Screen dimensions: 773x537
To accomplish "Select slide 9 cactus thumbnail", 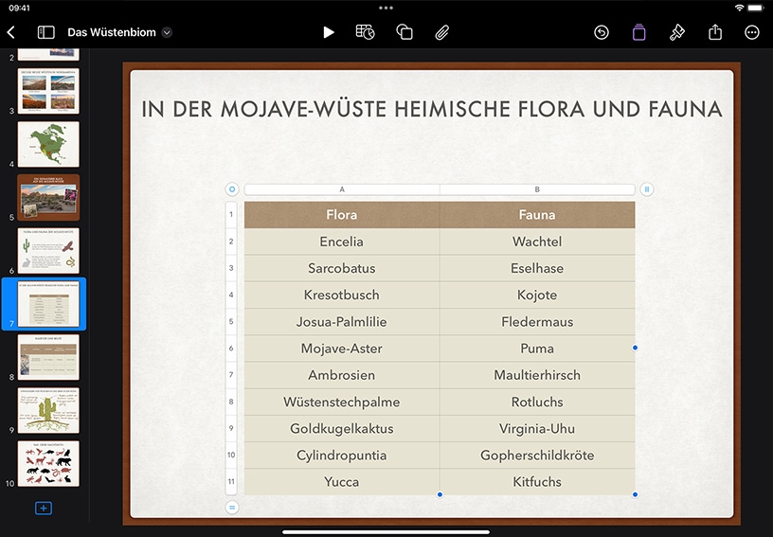I will [48, 410].
